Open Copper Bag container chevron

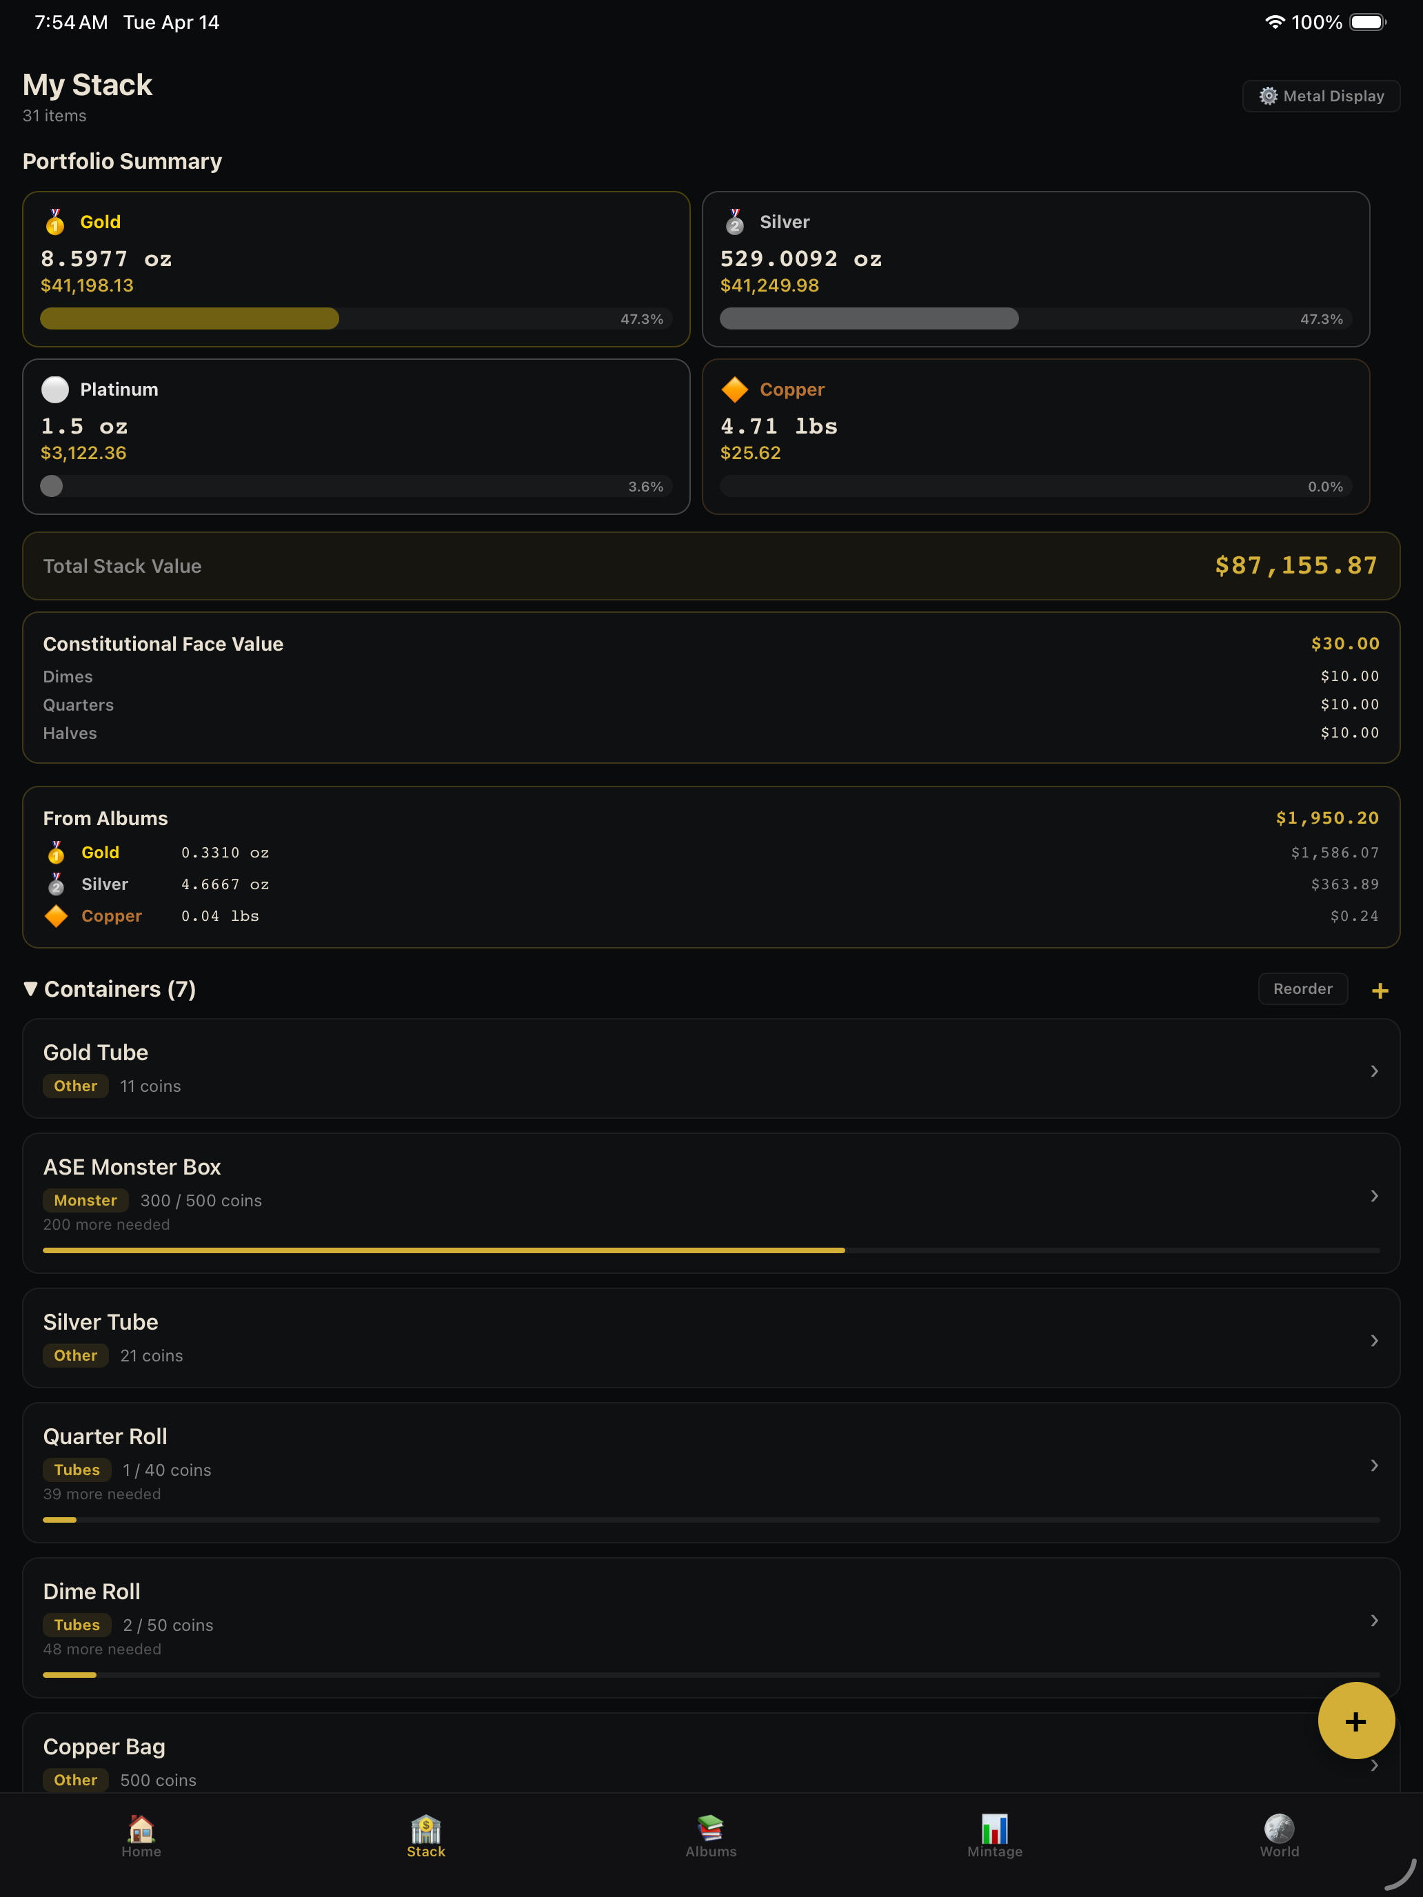1374,1765
